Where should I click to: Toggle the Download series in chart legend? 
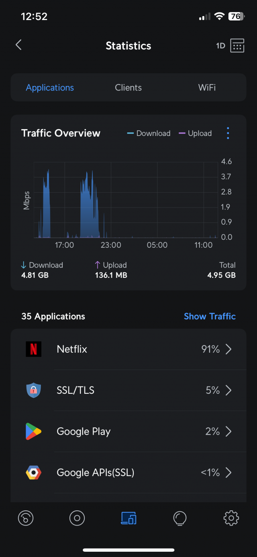pos(149,133)
